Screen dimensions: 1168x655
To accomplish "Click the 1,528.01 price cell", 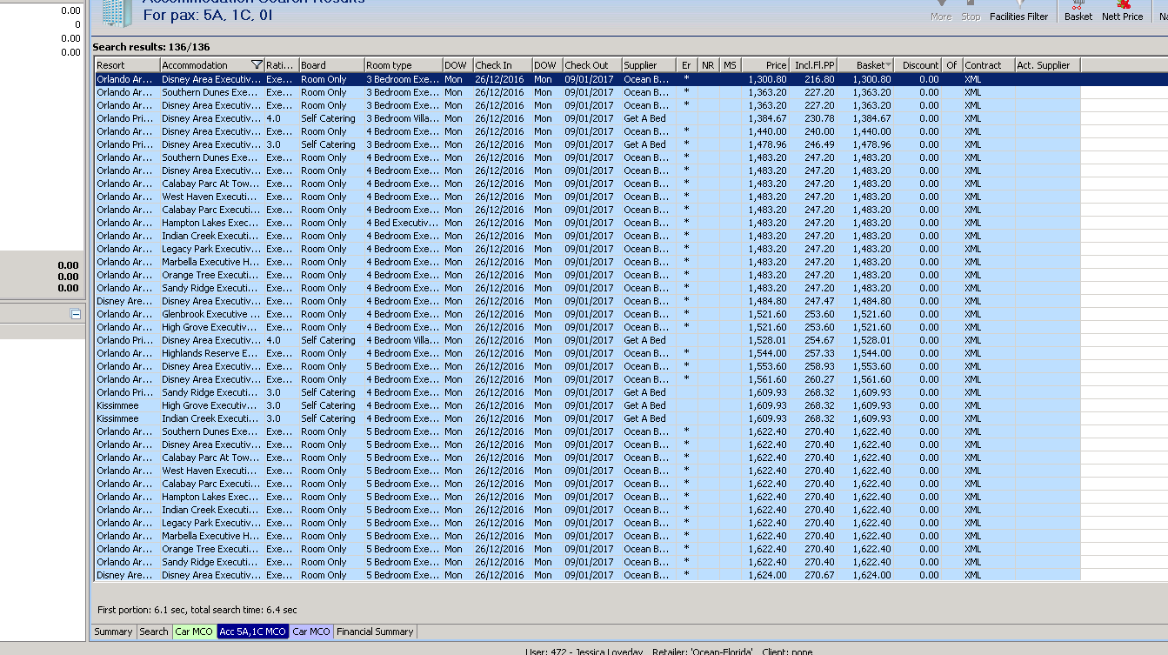I will coord(765,340).
